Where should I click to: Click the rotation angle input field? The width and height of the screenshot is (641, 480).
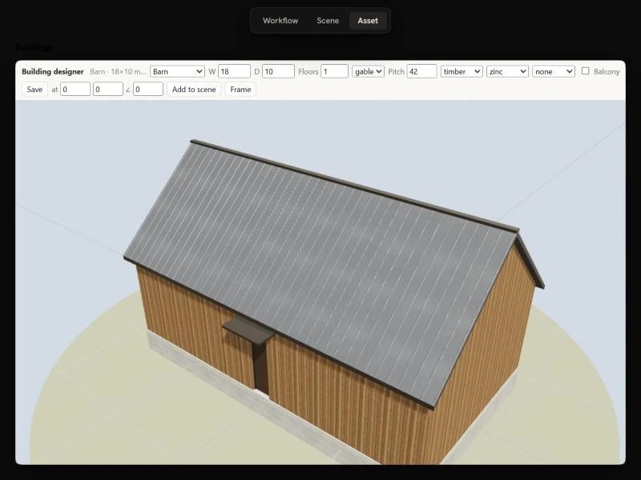click(x=148, y=89)
